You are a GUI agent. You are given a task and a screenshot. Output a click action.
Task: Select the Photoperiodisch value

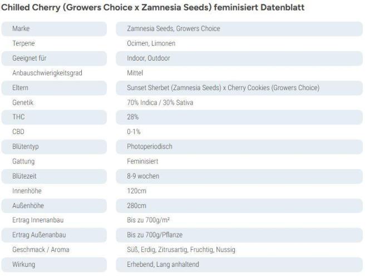click(150, 146)
